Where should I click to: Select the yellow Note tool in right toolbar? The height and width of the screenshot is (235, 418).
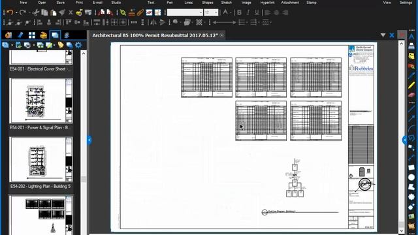tap(411, 56)
